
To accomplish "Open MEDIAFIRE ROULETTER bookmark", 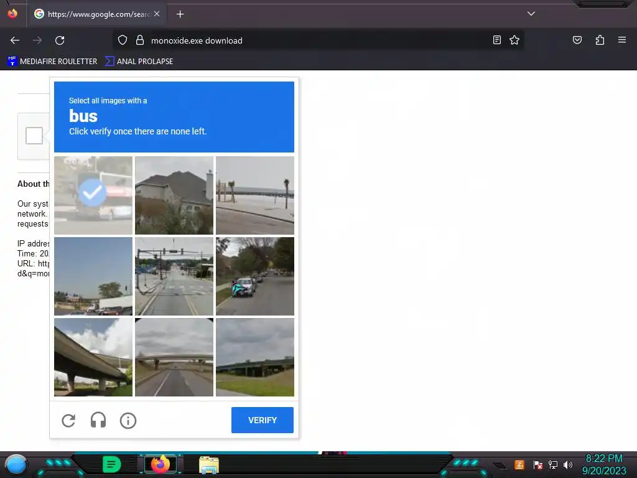I will point(52,62).
